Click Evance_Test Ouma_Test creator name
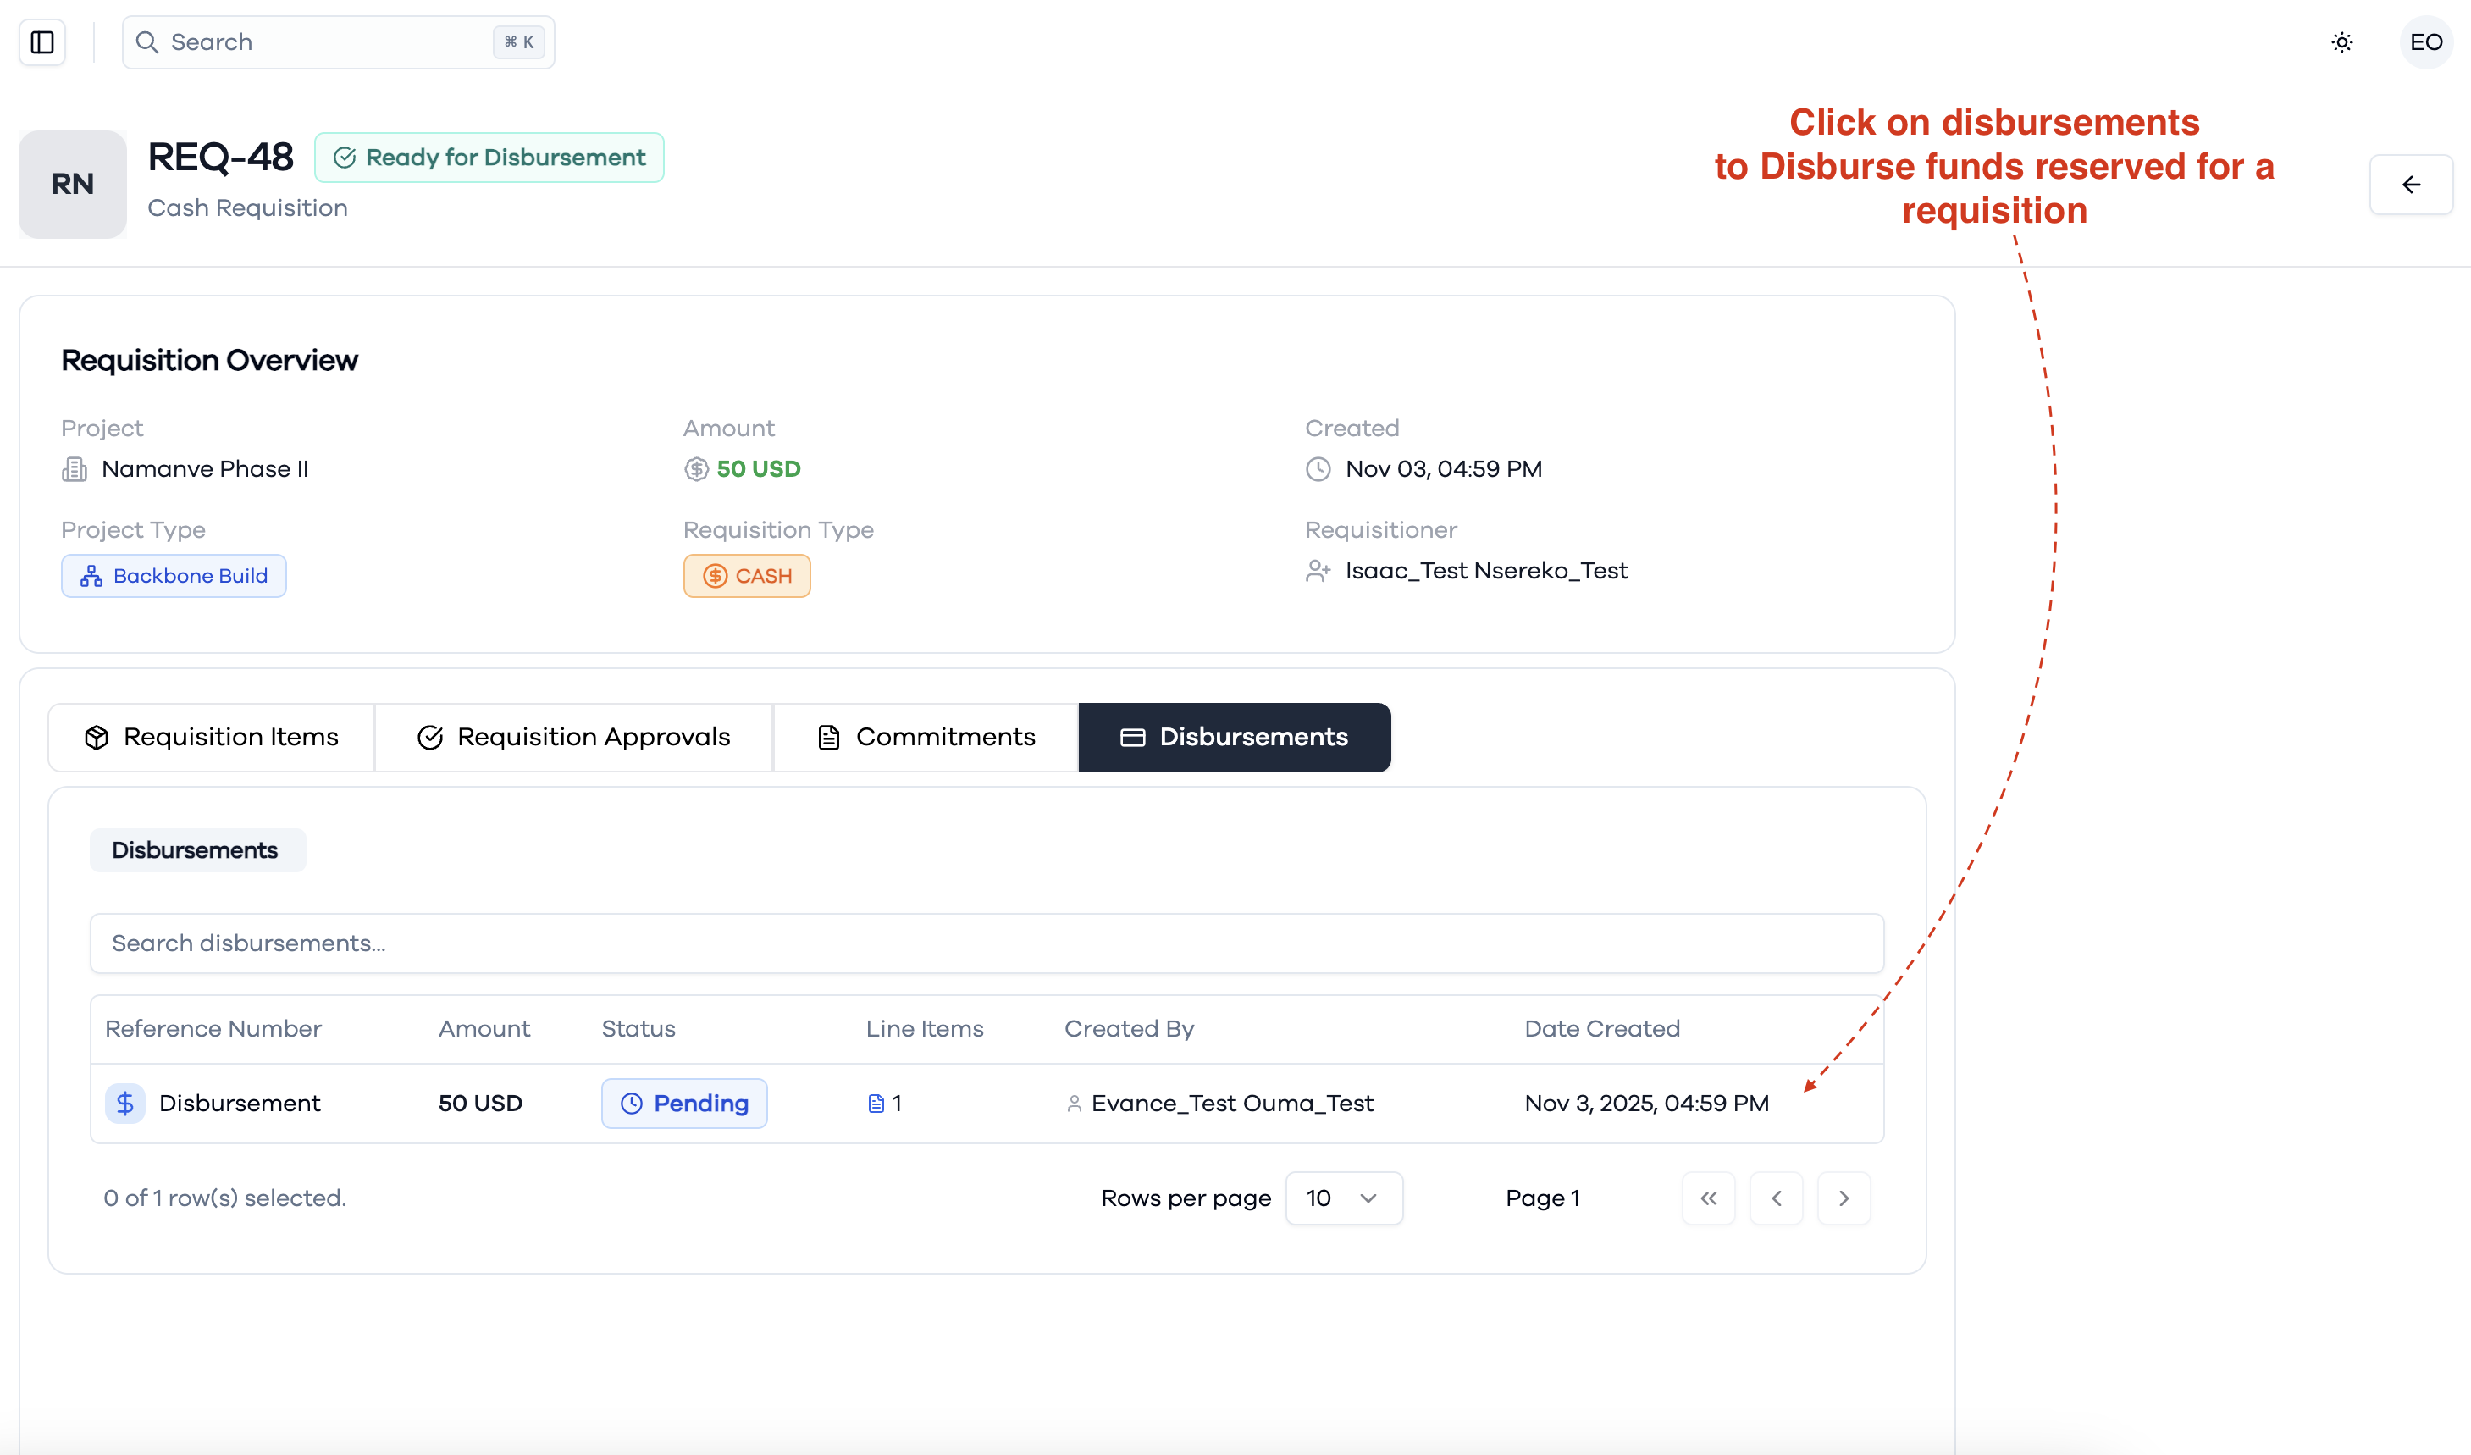Image resolution: width=2471 pixels, height=1455 pixels. [1233, 1104]
